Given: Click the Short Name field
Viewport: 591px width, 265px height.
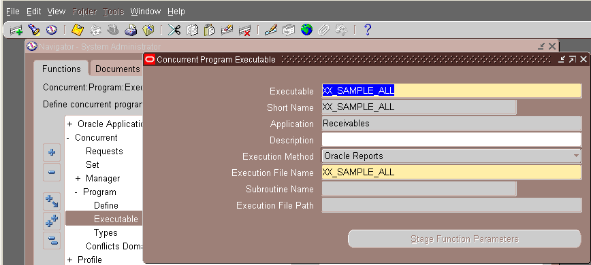Looking at the screenshot, I should click(x=419, y=107).
